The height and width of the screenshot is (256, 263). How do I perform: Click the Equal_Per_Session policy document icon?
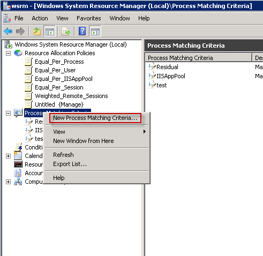(x=28, y=87)
